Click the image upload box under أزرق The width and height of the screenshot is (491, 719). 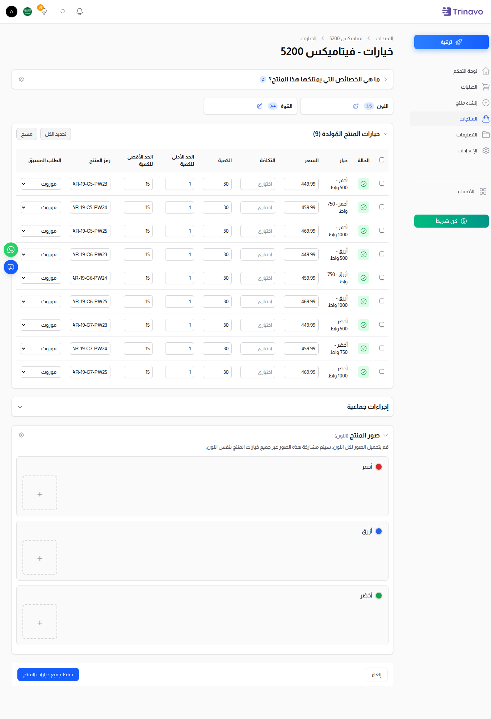click(x=40, y=557)
